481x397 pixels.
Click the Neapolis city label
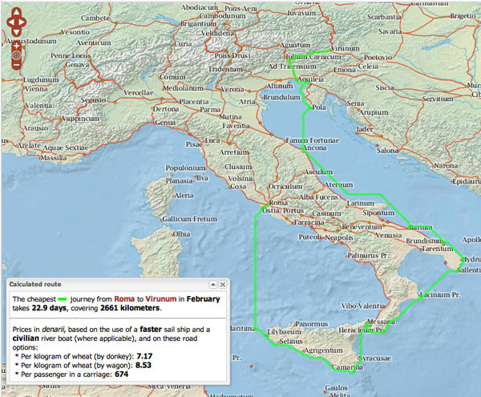[339, 237]
